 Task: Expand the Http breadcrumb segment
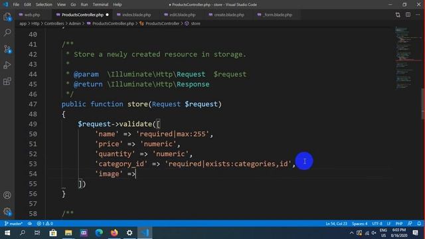coord(35,24)
